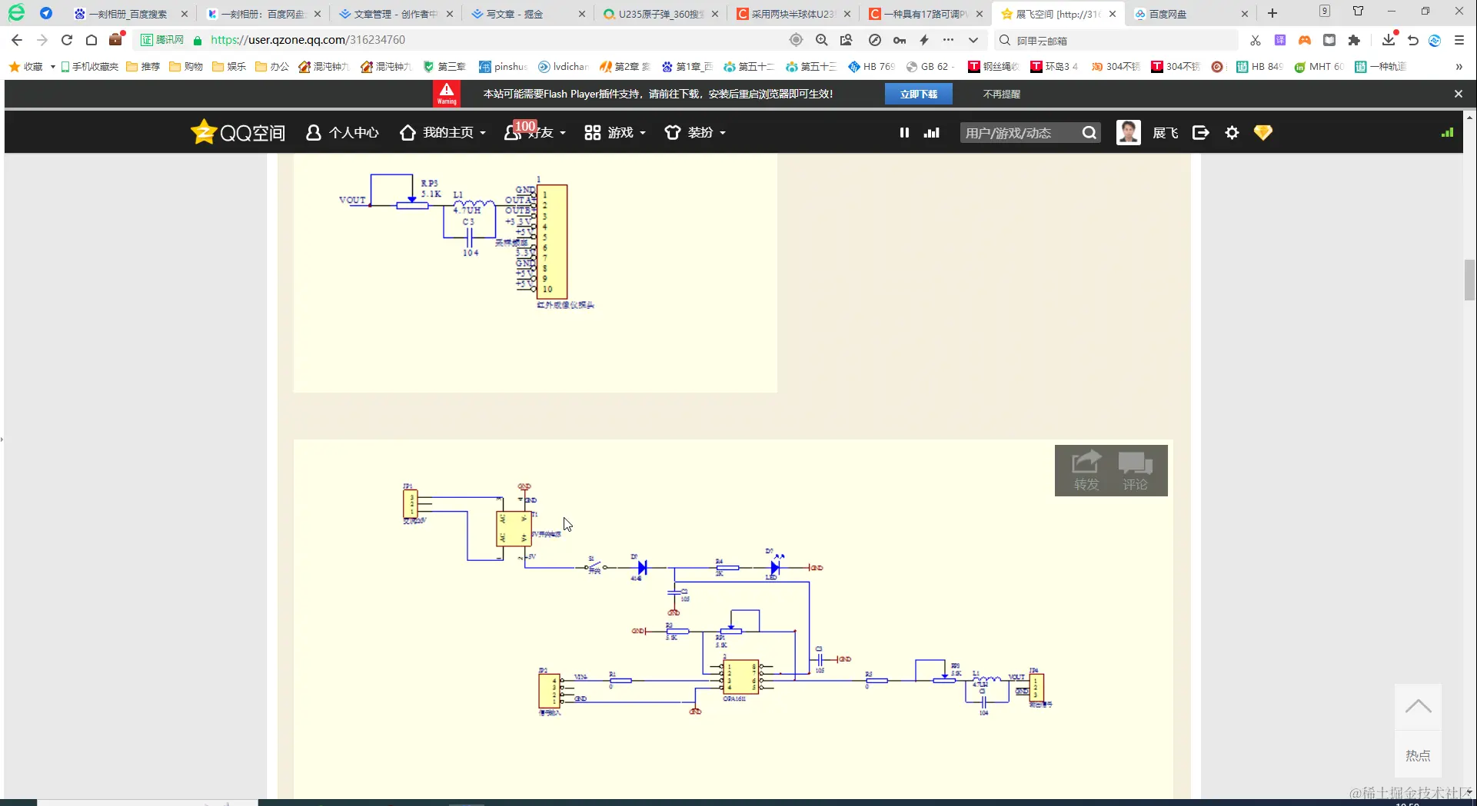Open the scissors screenshot tool
Viewport: 1477px width, 806px height.
point(1255,40)
